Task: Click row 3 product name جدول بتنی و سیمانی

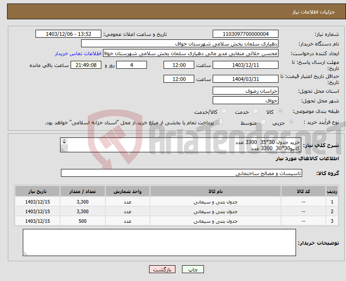Action: (215, 221)
